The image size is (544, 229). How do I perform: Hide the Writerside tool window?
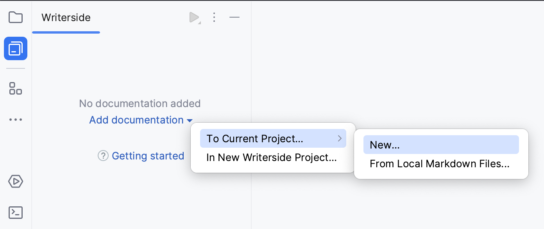point(234,17)
